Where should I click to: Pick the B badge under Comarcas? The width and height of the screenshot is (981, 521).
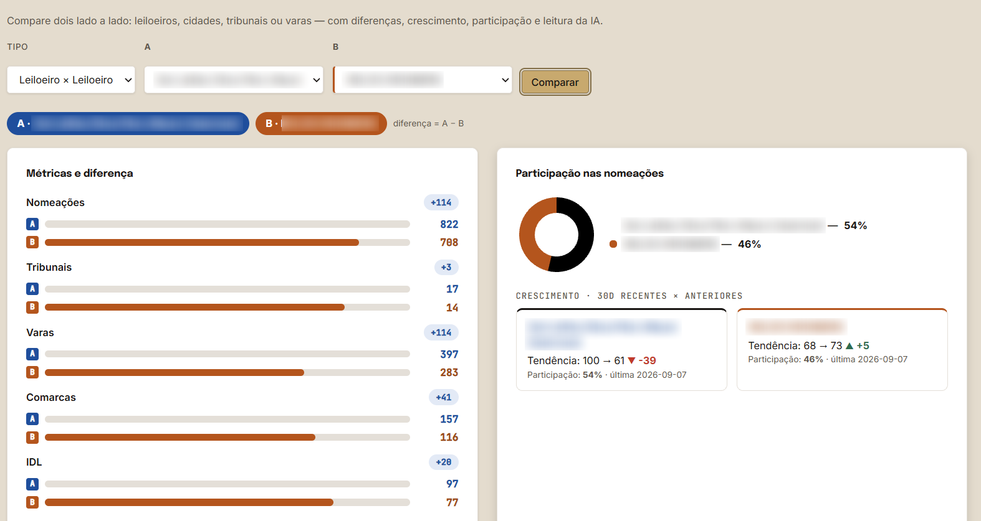[32, 437]
